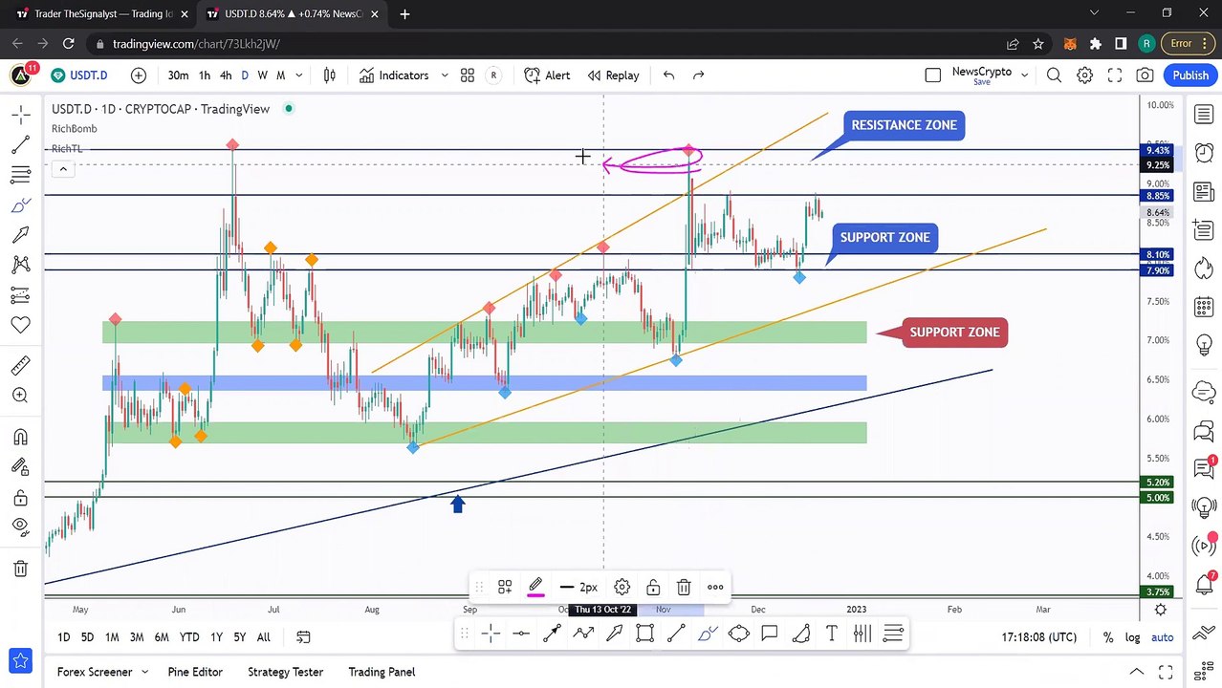
Task: Open the pattern tools in left sidebar
Action: coord(20,265)
